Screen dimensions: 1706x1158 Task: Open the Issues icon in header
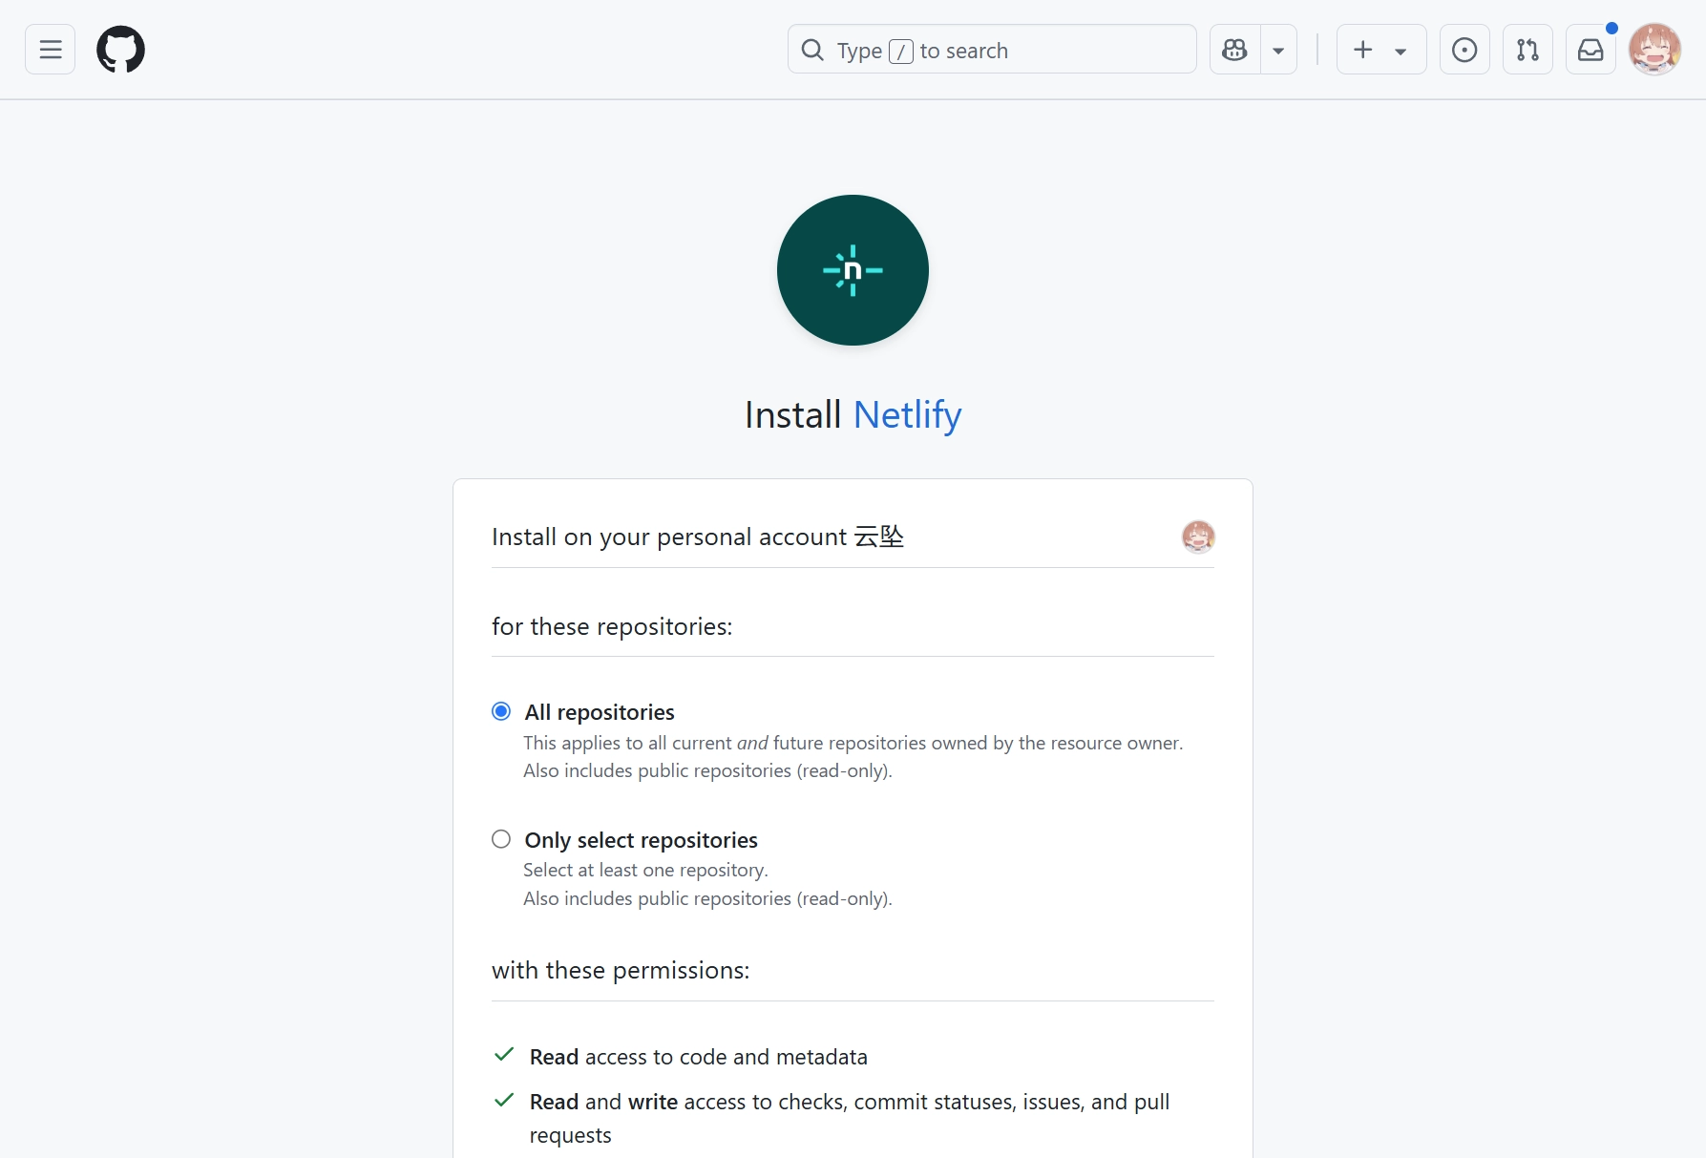(x=1464, y=50)
